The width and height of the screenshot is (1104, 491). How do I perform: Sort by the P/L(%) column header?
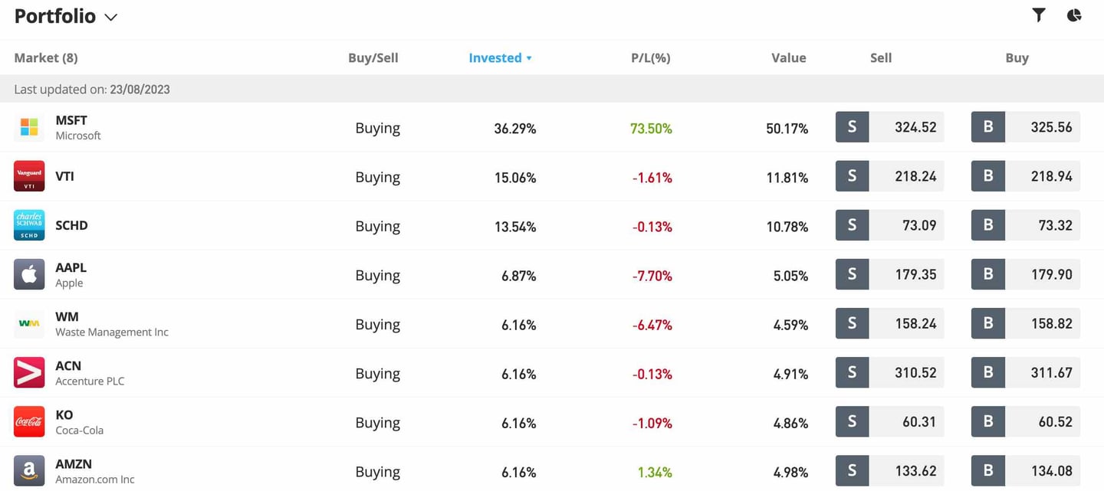click(651, 57)
